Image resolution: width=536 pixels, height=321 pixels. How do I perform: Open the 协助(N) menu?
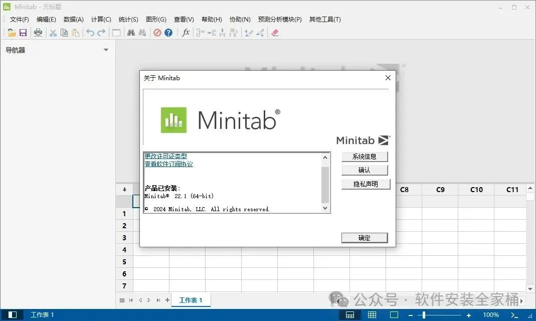click(240, 20)
